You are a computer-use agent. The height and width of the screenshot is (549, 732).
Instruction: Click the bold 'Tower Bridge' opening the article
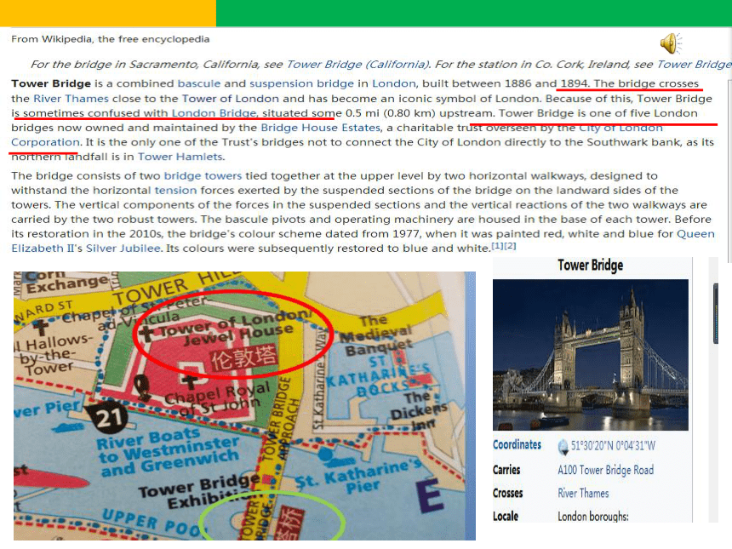[51, 83]
